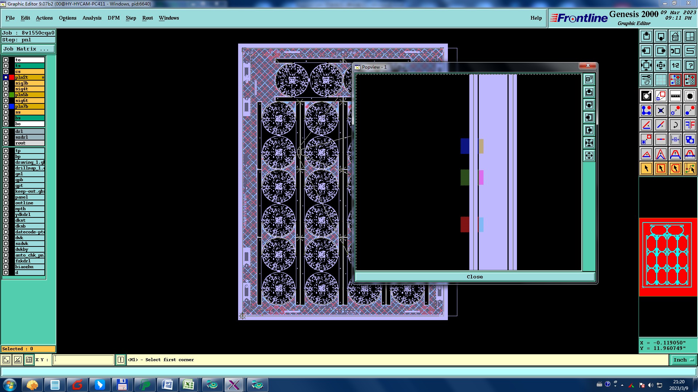Screen dimensions: 698x392
Task: Click the Popview Close button
Action: [x=474, y=277]
